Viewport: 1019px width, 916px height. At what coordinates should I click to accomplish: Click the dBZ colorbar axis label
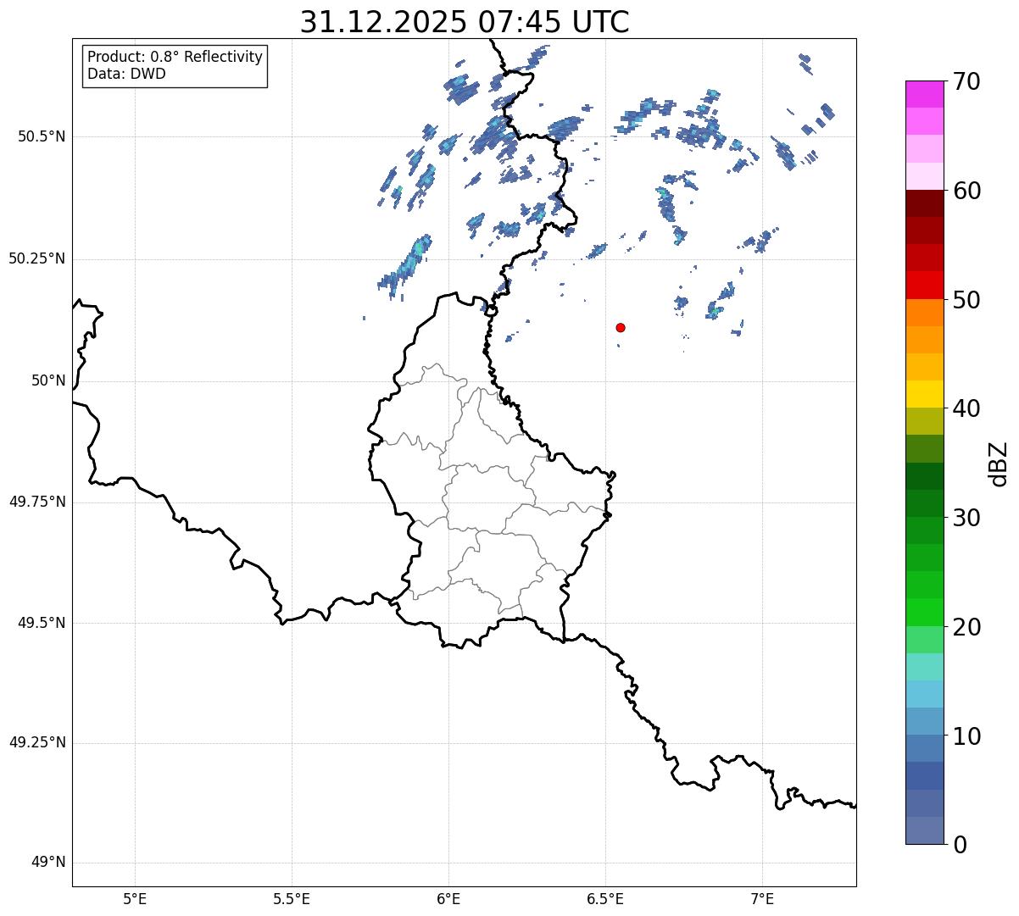[999, 464]
